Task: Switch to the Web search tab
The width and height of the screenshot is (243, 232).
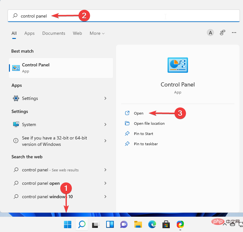Action: click(x=77, y=33)
